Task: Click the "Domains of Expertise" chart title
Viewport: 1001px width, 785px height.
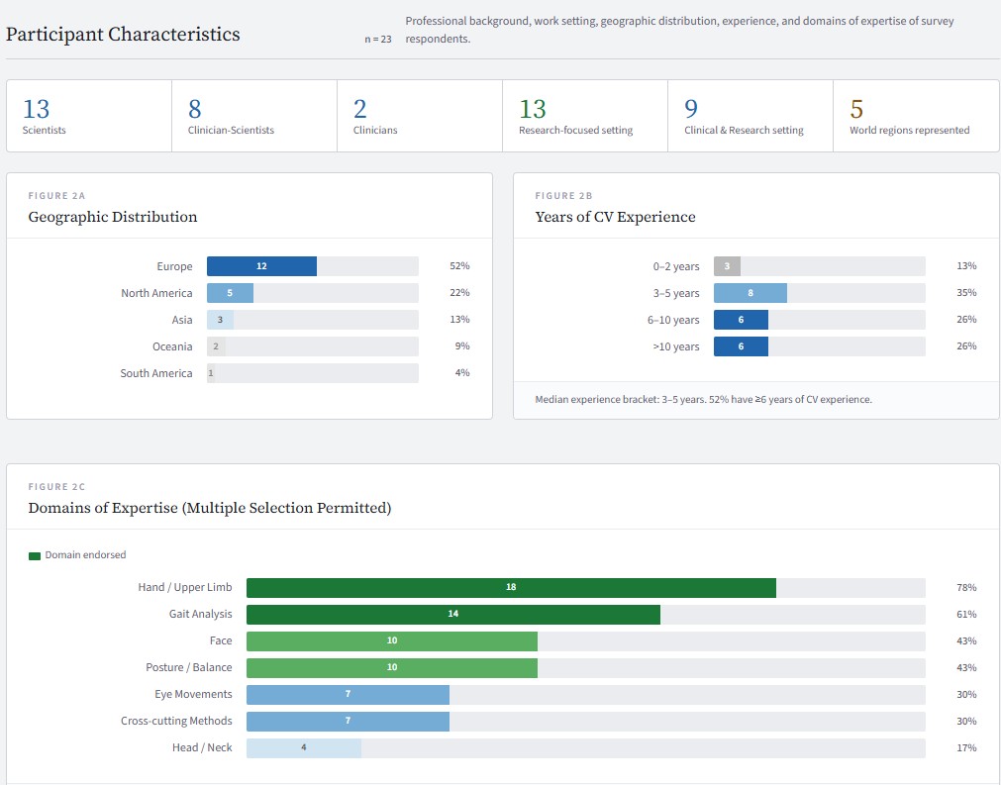Action: pyautogui.click(x=210, y=508)
